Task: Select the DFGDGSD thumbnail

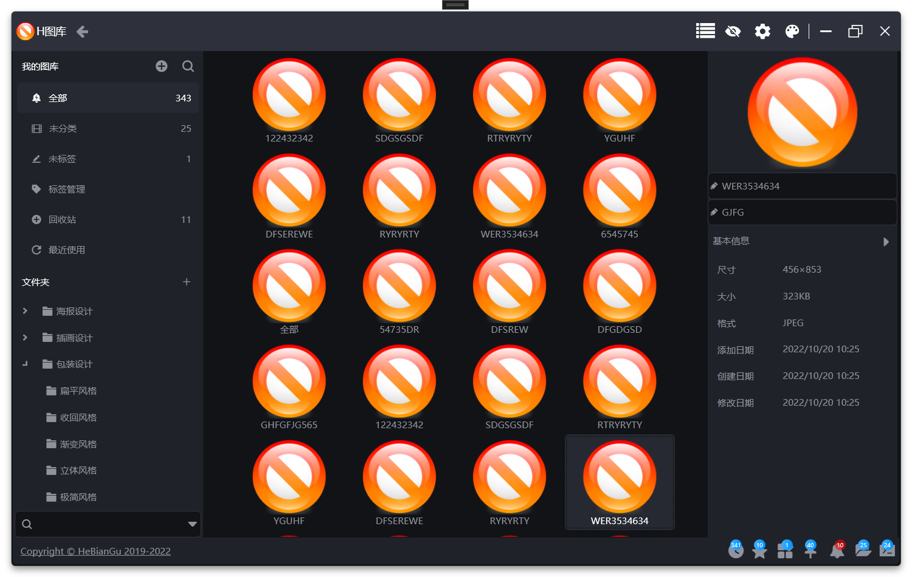Action: pos(620,292)
